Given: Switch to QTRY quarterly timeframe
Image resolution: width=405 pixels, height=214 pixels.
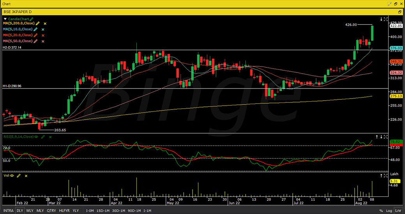Looking at the screenshot, I should [x=51, y=210].
